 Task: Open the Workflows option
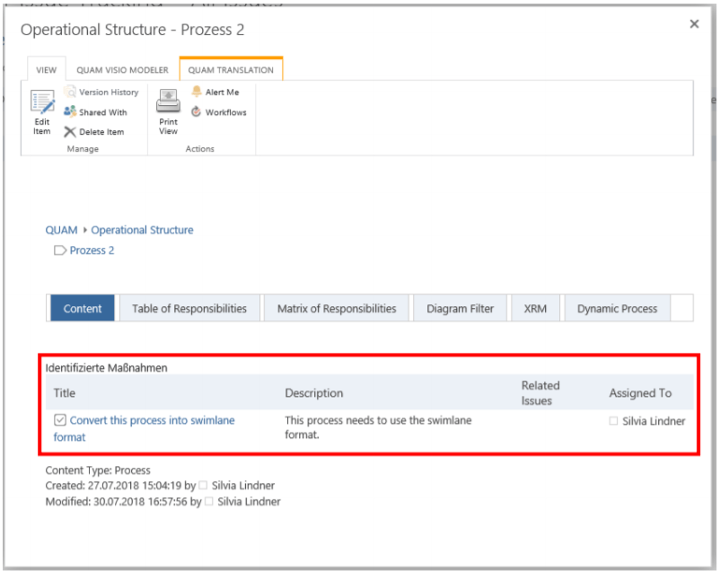(x=197, y=112)
